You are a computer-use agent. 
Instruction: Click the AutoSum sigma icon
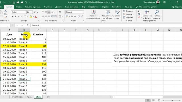click(139, 11)
